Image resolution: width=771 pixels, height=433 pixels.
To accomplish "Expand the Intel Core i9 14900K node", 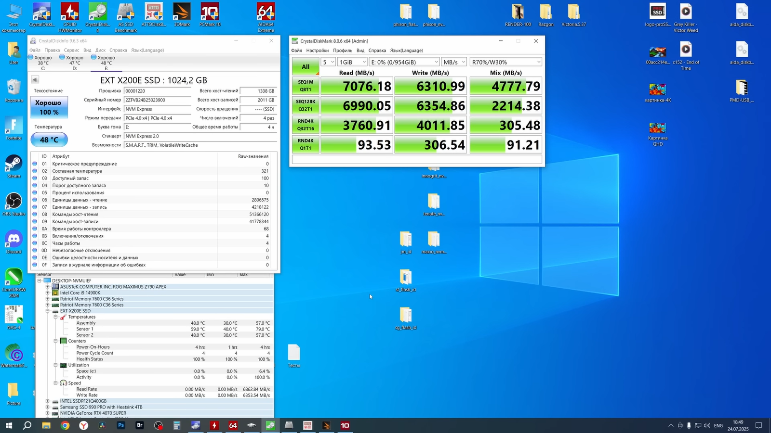I will pyautogui.click(x=48, y=293).
